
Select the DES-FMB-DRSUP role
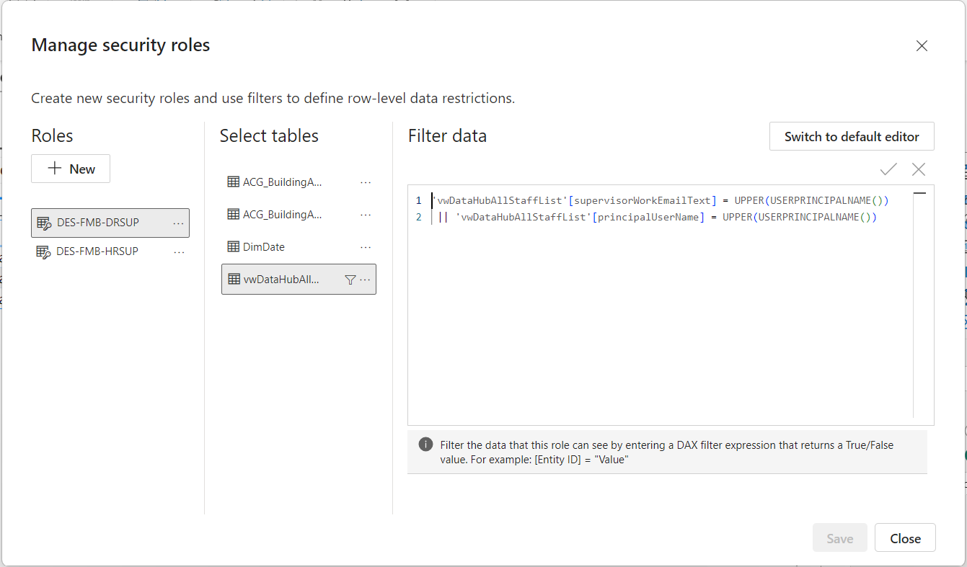tap(110, 223)
